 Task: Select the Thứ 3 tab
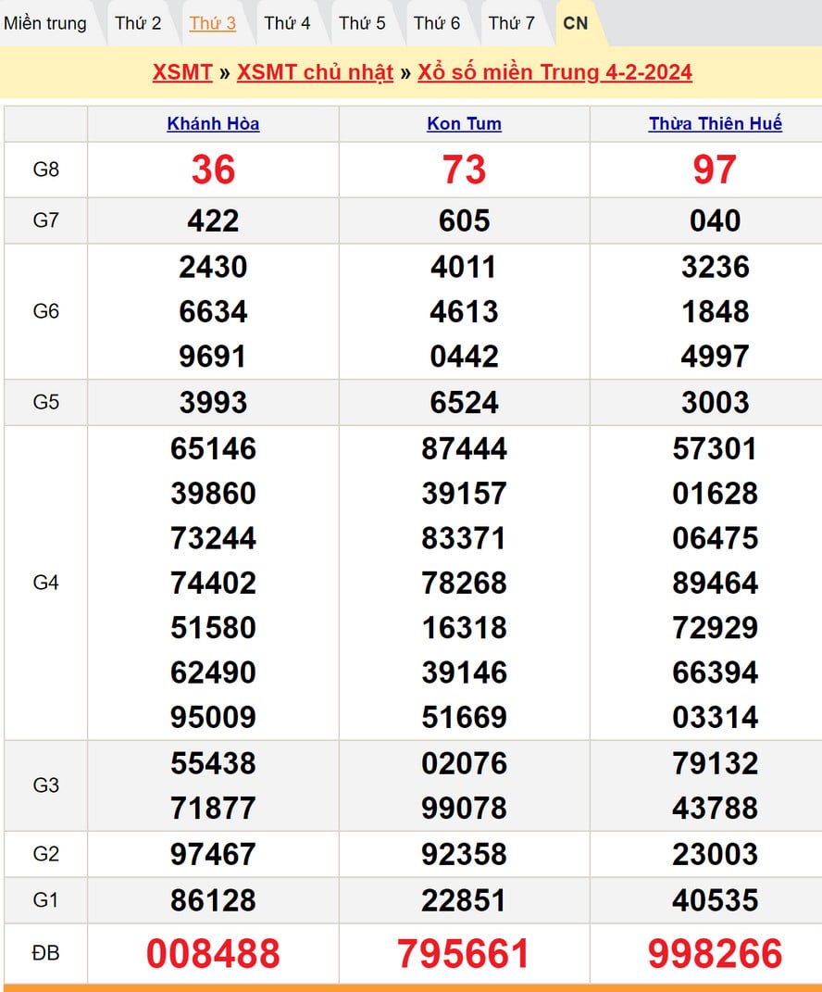coord(213,23)
